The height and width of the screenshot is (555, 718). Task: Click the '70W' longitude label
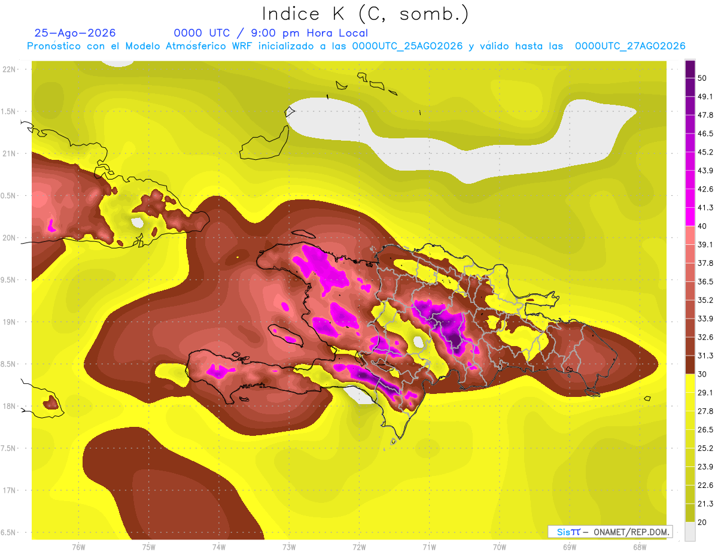(499, 547)
